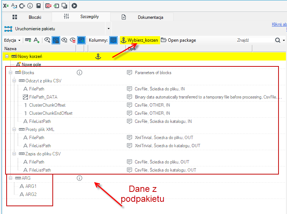Viewport: 287px width, 214px height.
Task: Click the Kliknij link at top right
Action: (x=279, y=24)
